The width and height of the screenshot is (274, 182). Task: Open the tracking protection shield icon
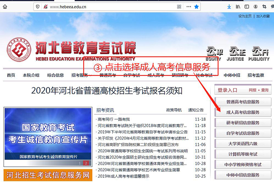(38, 7)
